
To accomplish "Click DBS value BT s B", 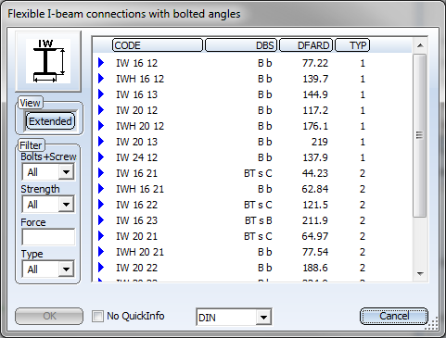I will (x=259, y=220).
